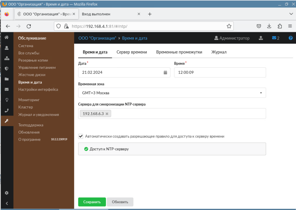
Task: Click the shield security sidebar icon
Action: pos(7,68)
